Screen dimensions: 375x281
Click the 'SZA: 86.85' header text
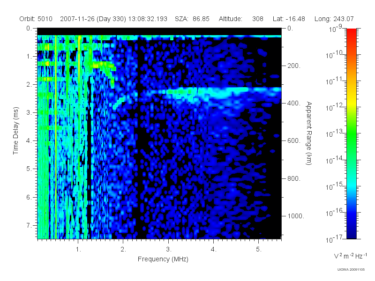click(x=192, y=19)
